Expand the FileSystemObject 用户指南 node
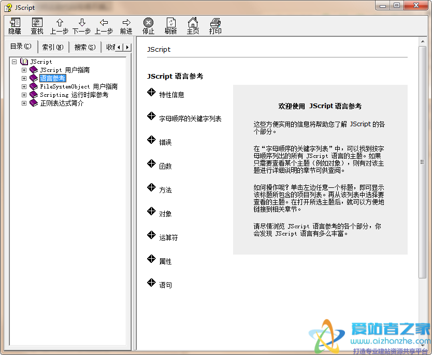Viewport: 432px width, 355px height. [24, 86]
